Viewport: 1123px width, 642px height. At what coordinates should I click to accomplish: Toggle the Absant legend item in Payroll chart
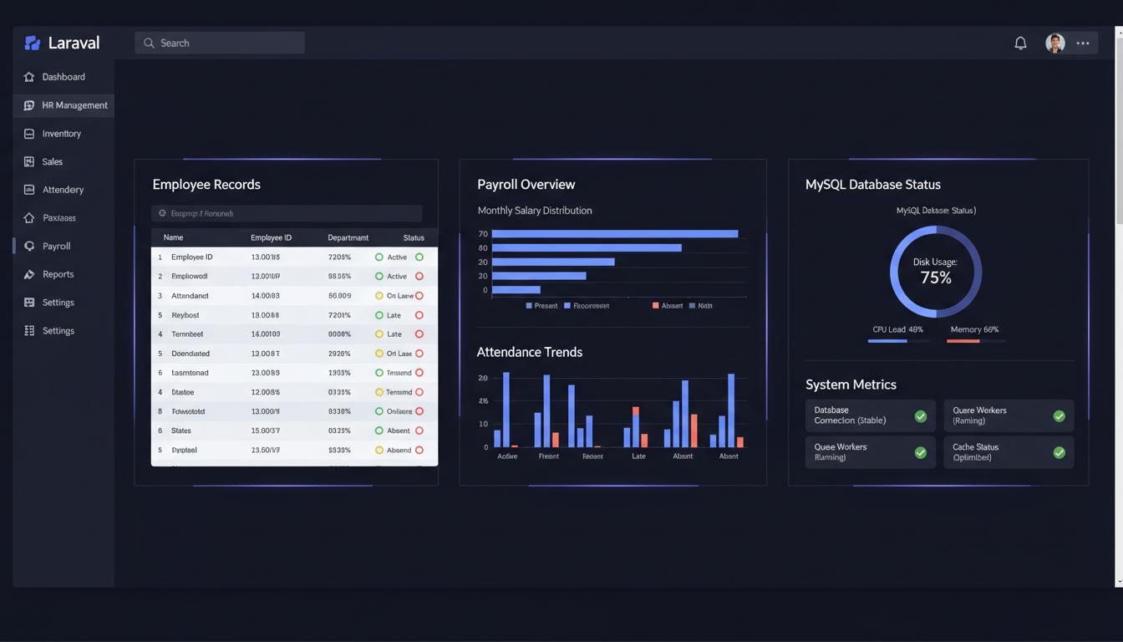(x=668, y=306)
